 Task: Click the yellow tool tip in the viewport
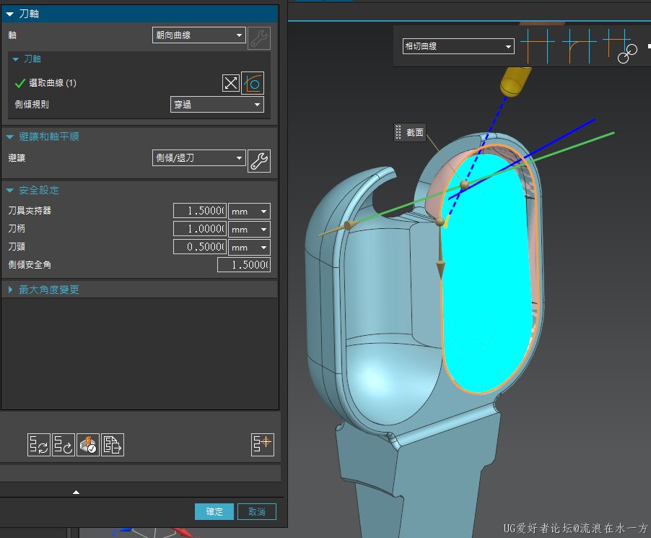[515, 82]
